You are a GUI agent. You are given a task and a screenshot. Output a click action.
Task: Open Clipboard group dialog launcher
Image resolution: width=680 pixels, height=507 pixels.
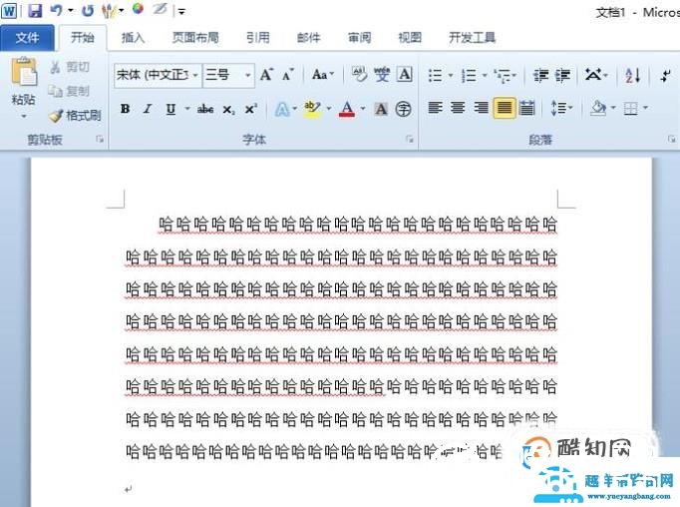point(100,140)
